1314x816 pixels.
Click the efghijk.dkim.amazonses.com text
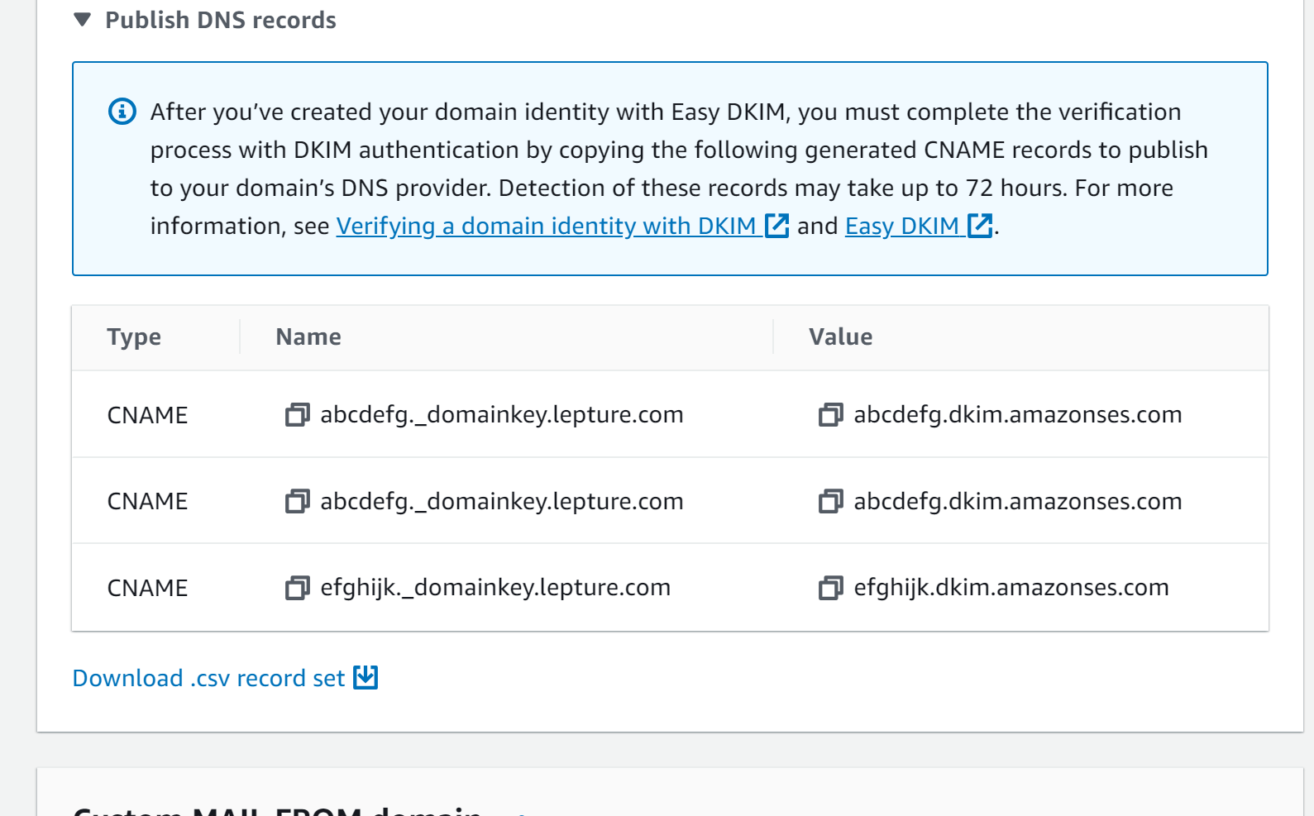tap(1011, 588)
